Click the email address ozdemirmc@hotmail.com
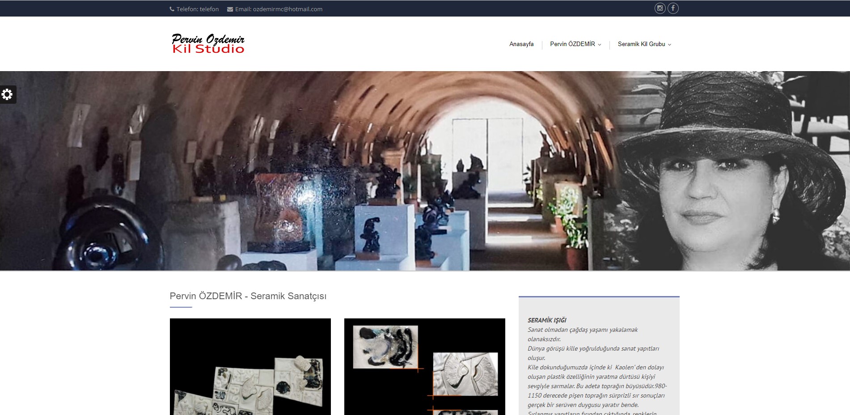This screenshot has height=415, width=850. point(288,9)
